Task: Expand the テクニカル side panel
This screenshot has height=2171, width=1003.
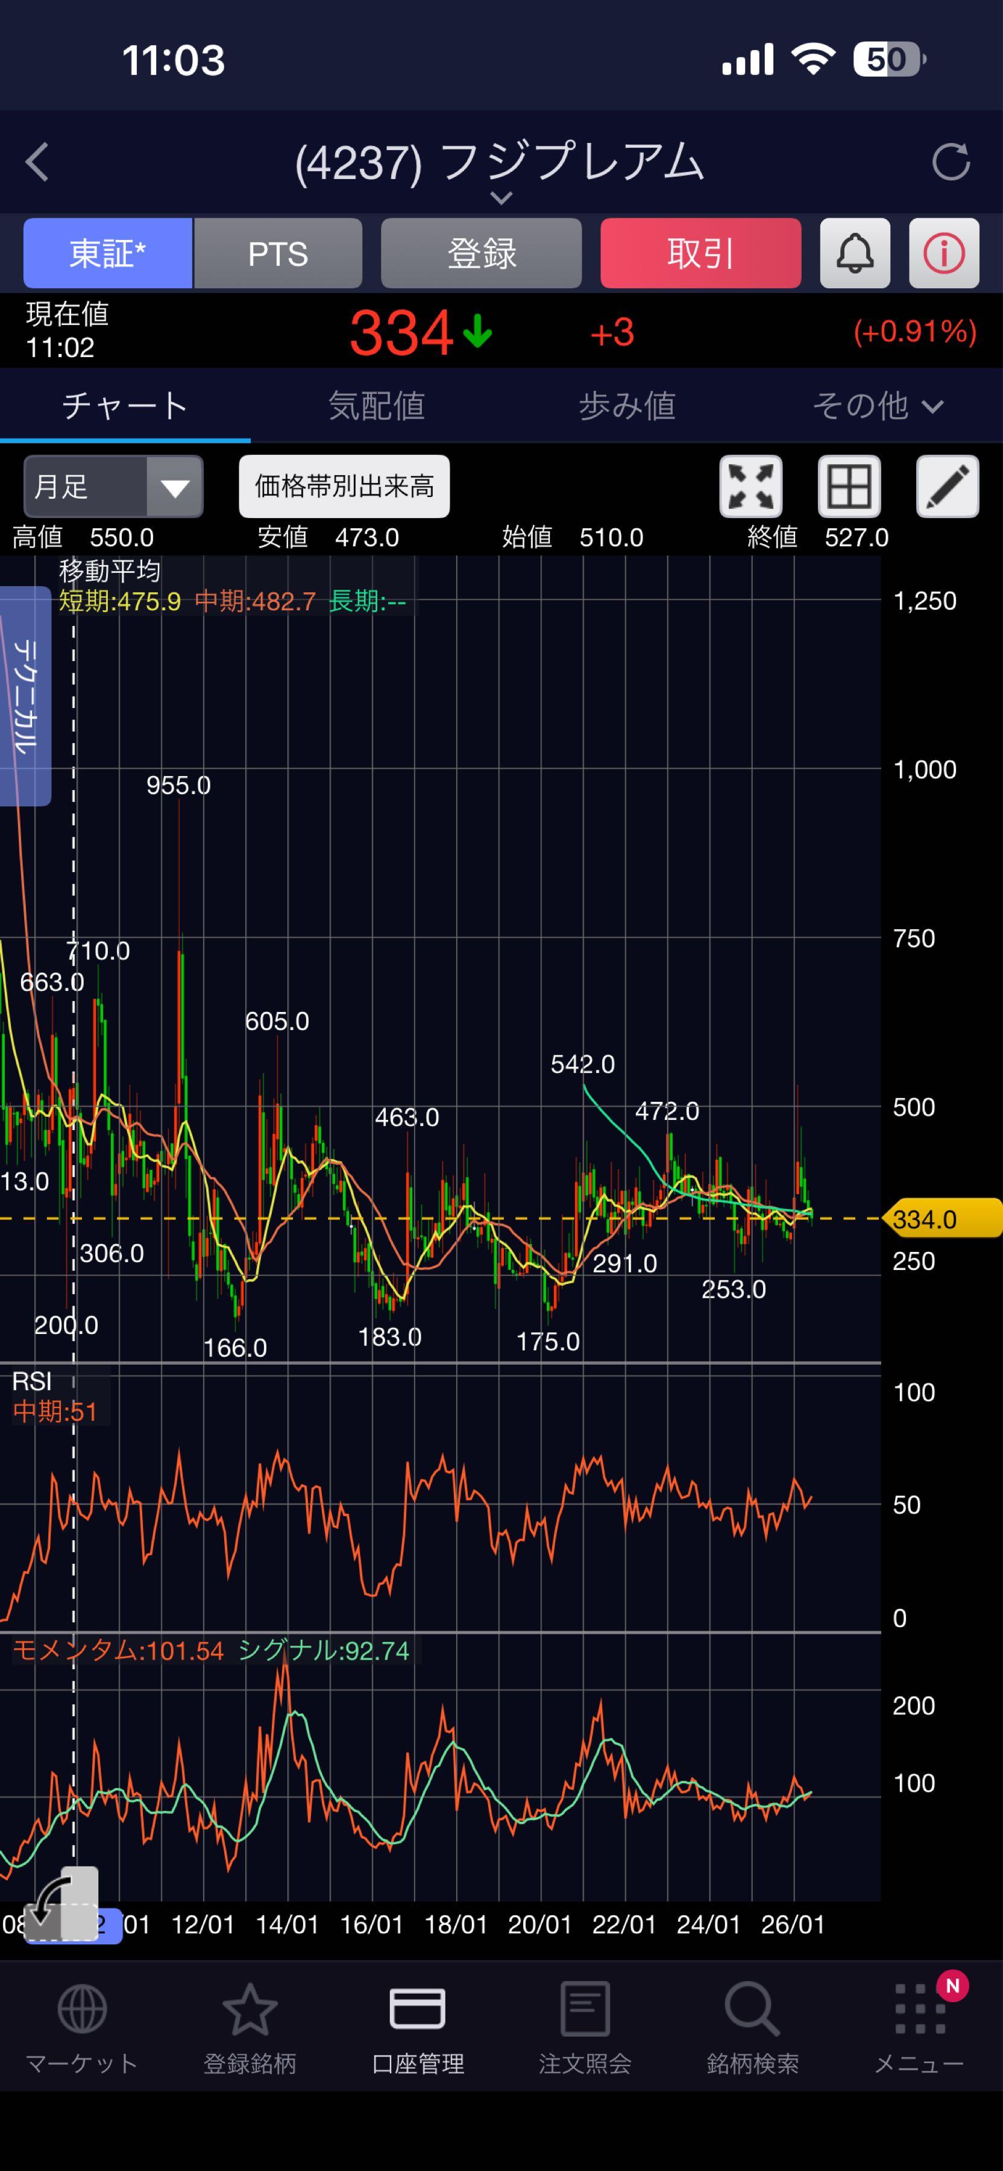Action: (25, 696)
